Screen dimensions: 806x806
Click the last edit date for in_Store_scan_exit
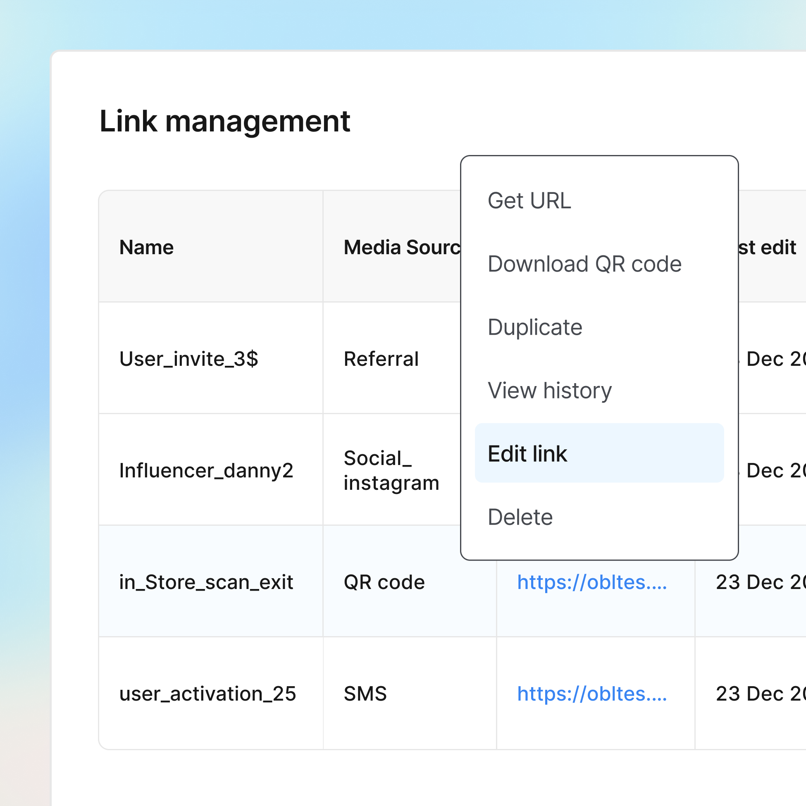pos(761,582)
